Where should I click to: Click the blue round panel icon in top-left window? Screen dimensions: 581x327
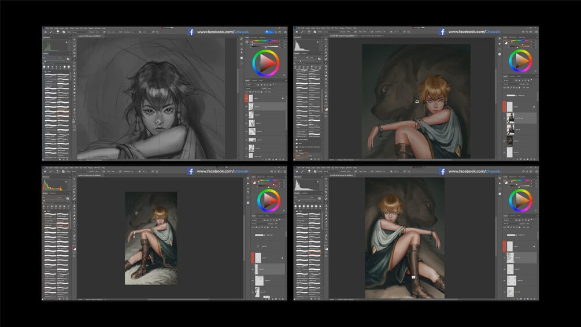(242, 58)
